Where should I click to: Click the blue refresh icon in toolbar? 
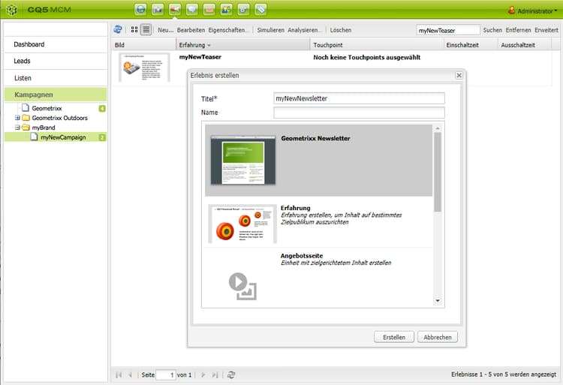pos(118,30)
